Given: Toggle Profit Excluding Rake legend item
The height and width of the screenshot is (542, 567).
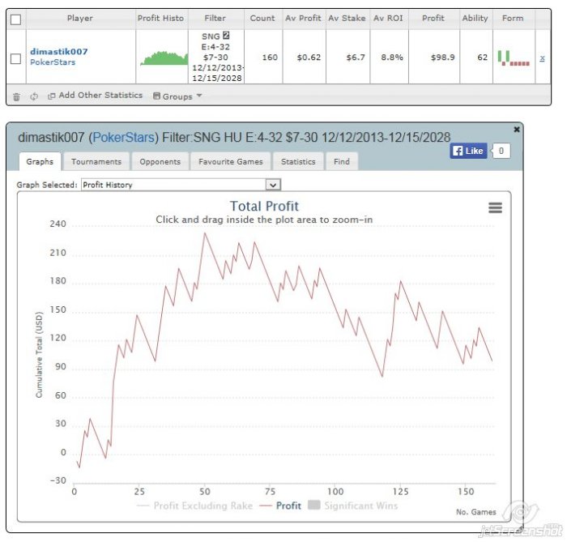Looking at the screenshot, I should coord(195,506).
